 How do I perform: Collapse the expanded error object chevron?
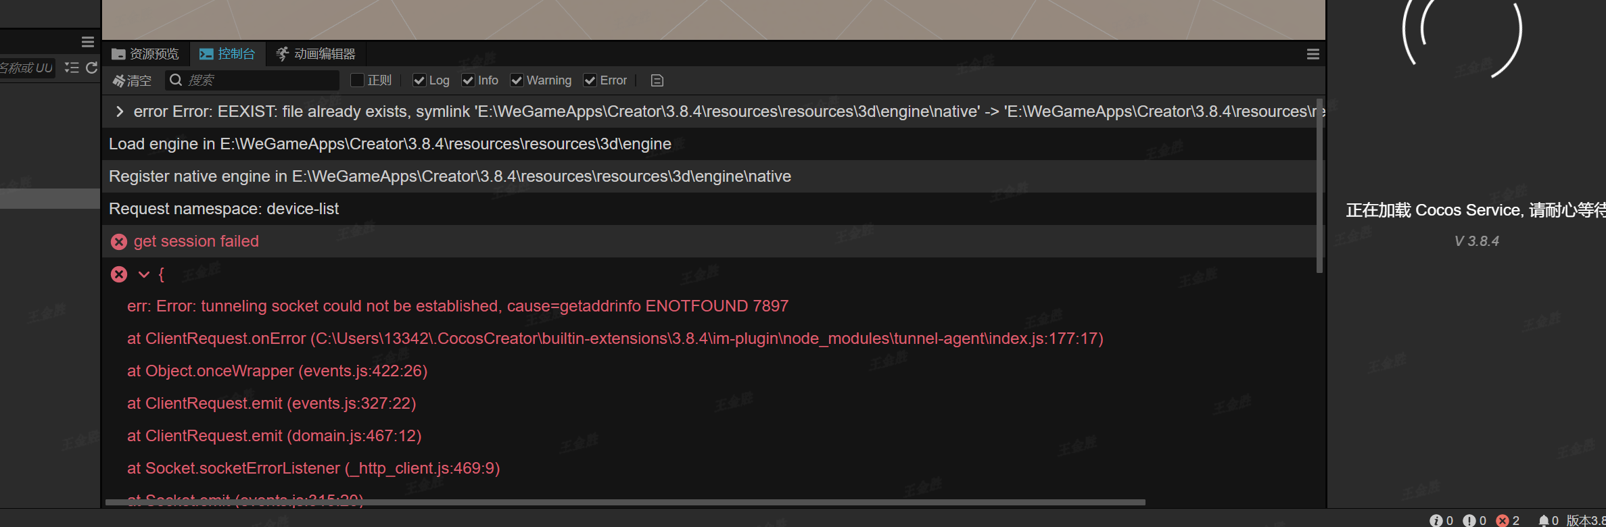click(x=143, y=274)
